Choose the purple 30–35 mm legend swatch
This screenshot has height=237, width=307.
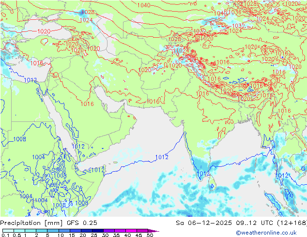[108, 231]
